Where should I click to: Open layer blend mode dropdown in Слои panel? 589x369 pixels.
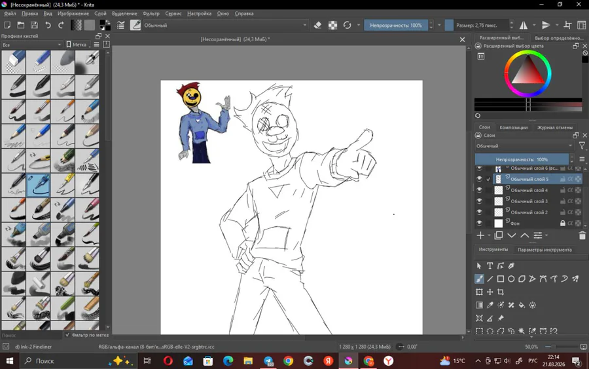(524, 146)
